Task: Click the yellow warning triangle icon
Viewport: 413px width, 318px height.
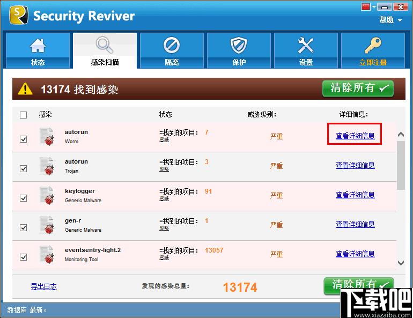Action: pyautogui.click(x=25, y=88)
